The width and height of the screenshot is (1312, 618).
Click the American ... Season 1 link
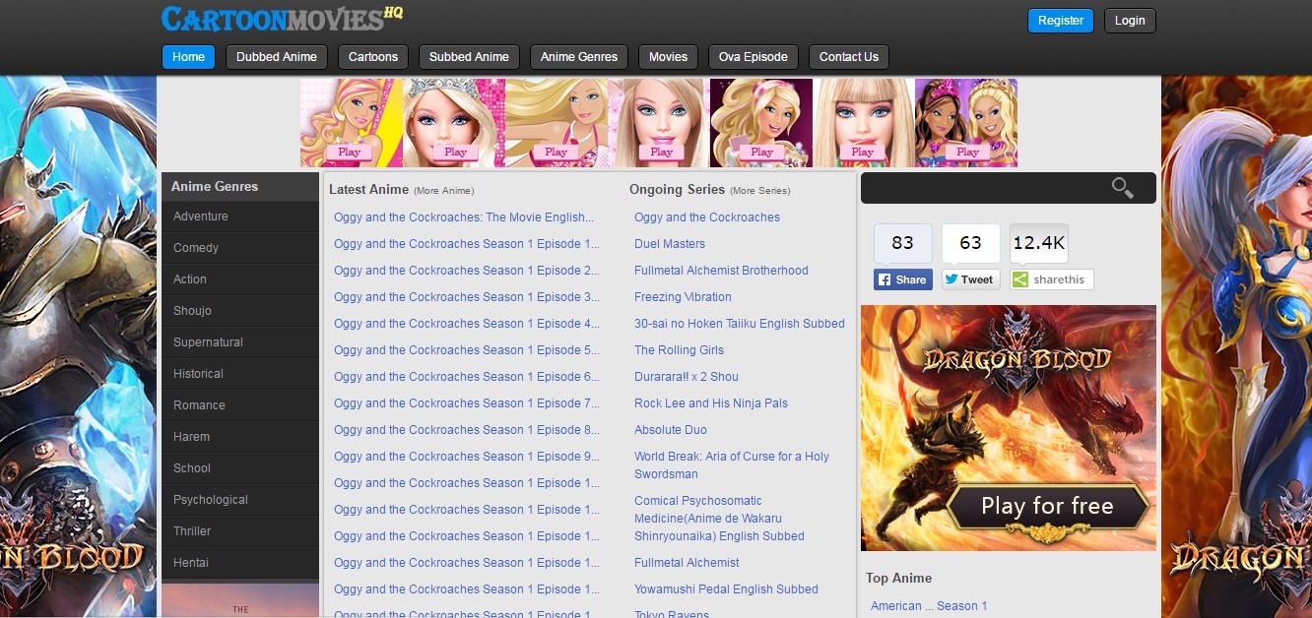coord(929,606)
